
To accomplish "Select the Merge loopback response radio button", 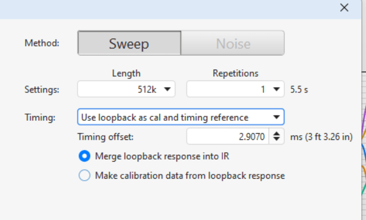I will pos(85,156).
